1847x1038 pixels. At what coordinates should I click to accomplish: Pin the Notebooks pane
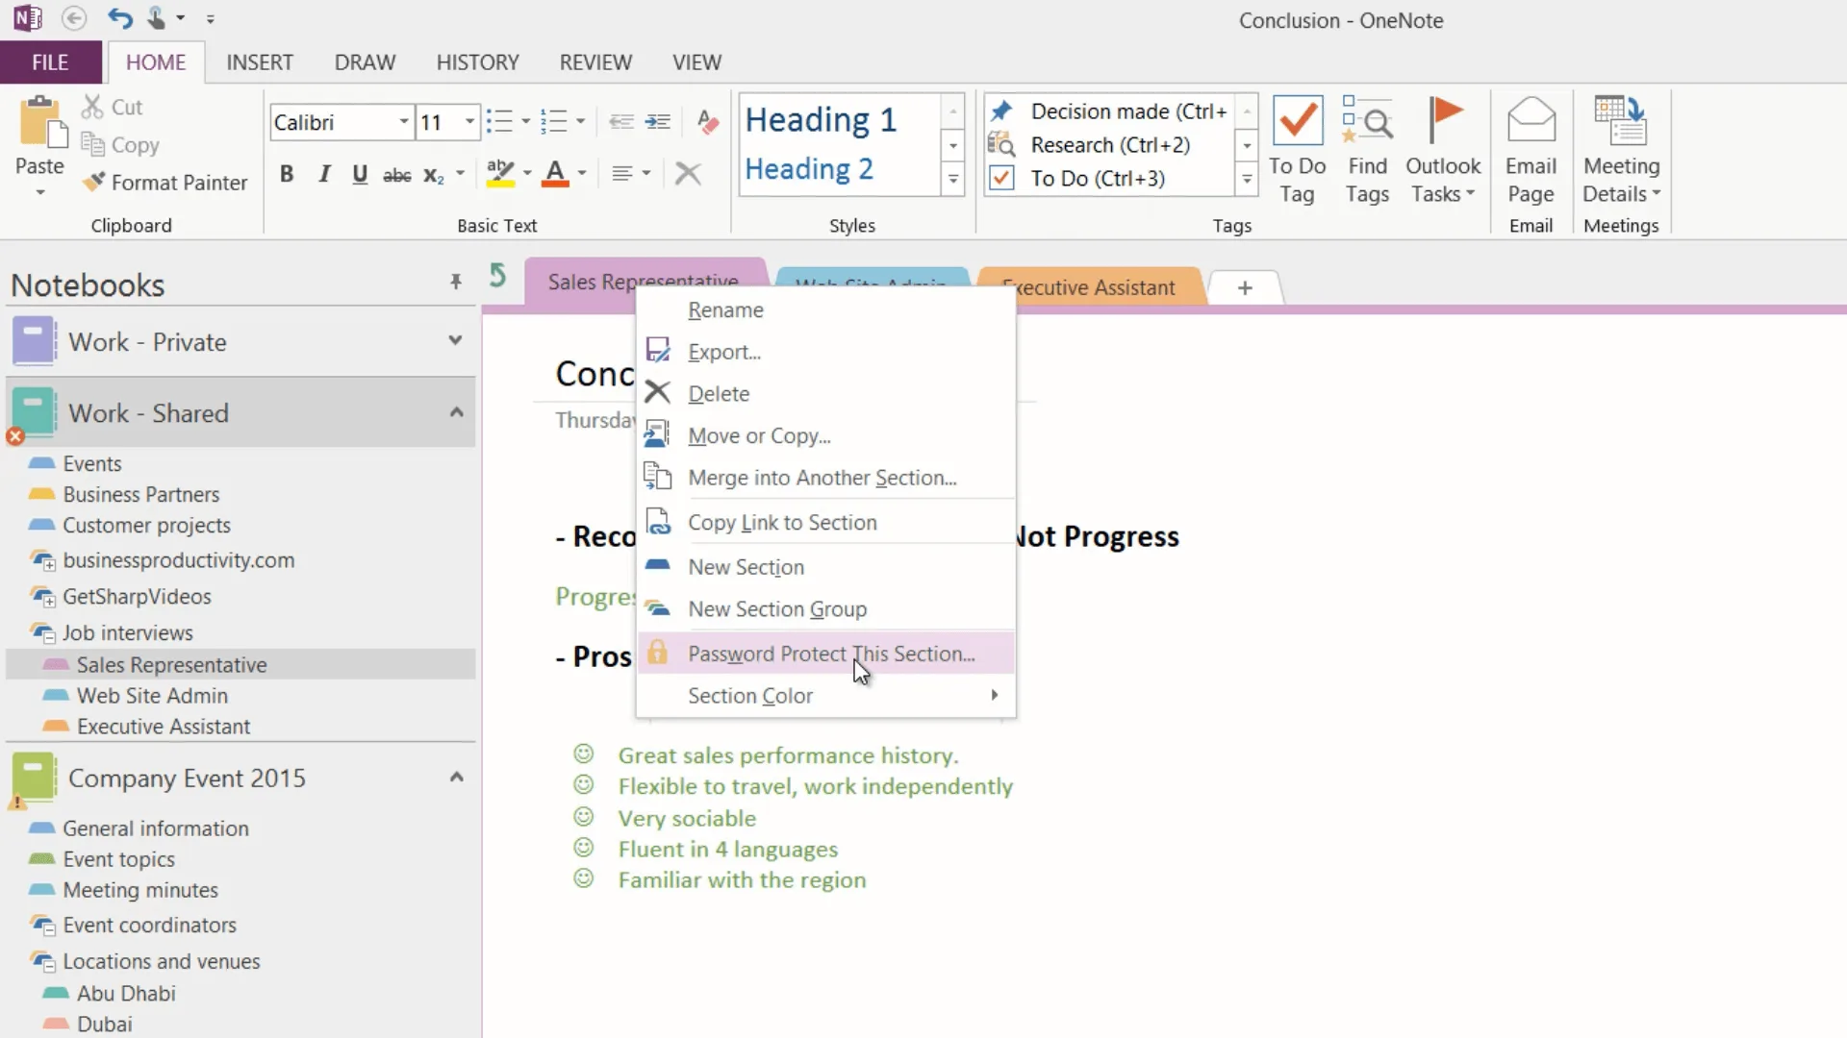[x=456, y=282]
